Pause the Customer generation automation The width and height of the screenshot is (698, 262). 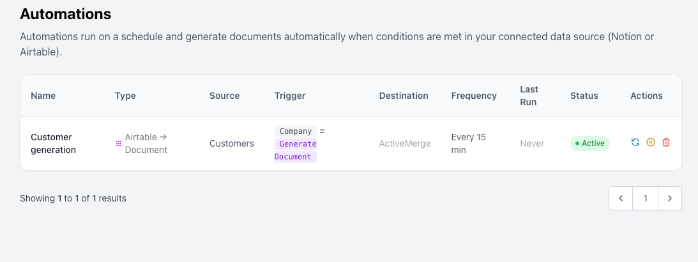pos(651,143)
